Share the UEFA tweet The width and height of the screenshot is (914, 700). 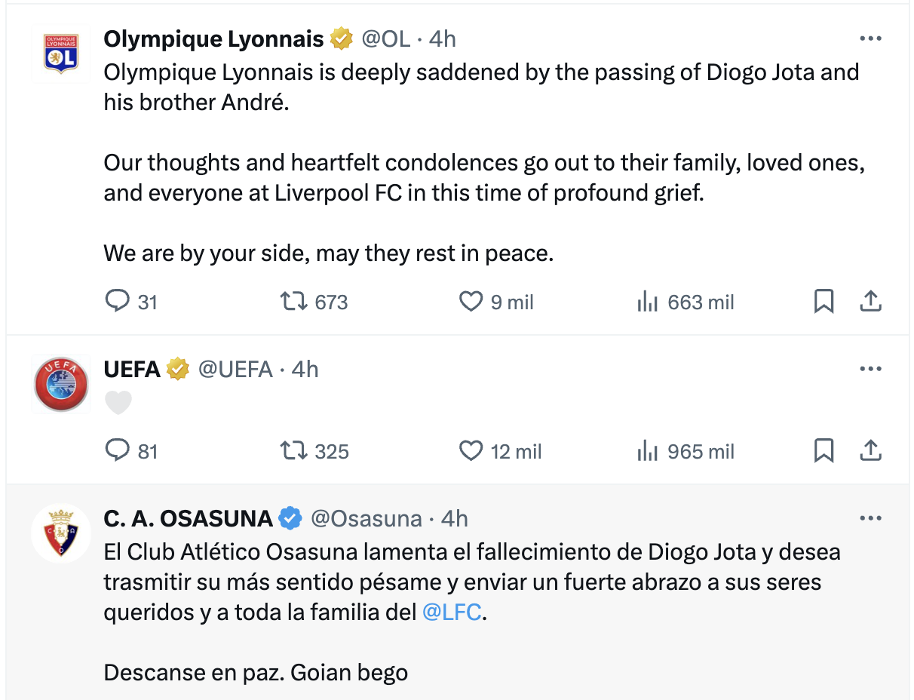(x=870, y=451)
